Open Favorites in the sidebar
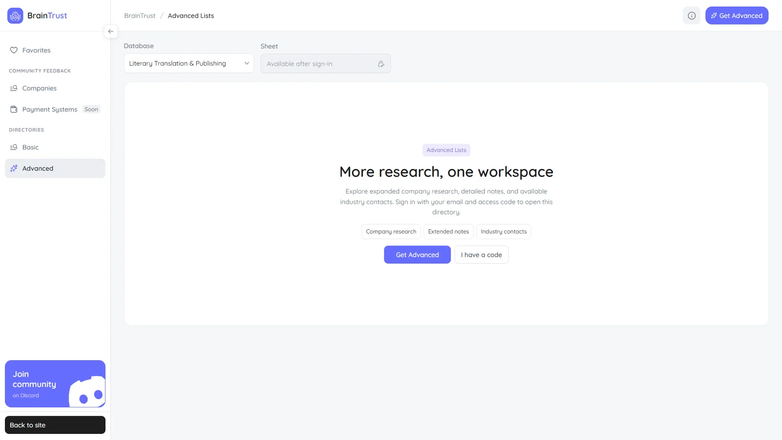Viewport: 782px width, 440px height. point(55,50)
